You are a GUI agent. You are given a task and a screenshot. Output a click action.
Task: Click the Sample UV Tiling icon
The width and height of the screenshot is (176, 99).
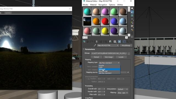tap(132, 19)
